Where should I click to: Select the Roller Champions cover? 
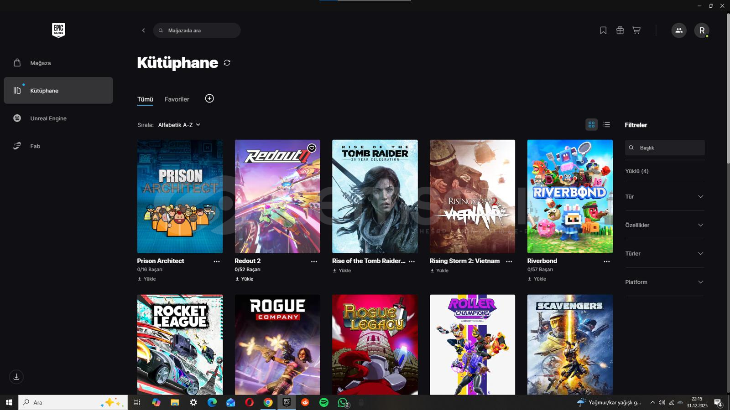click(473, 345)
